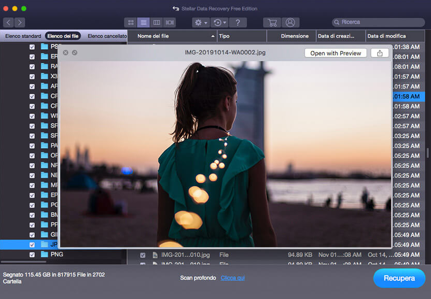Click the PS folder icon
Viewport: 431px width, 299px height.
44,47
